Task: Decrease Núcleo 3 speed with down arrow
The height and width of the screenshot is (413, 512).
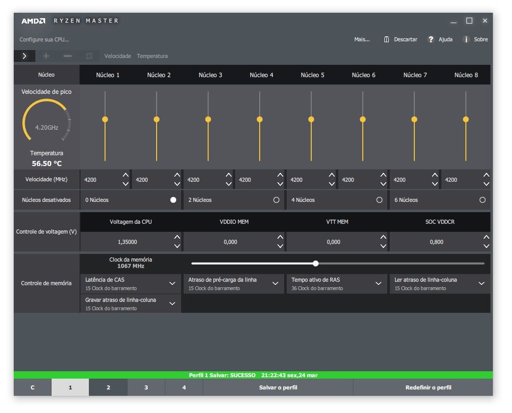Action: [229, 184]
